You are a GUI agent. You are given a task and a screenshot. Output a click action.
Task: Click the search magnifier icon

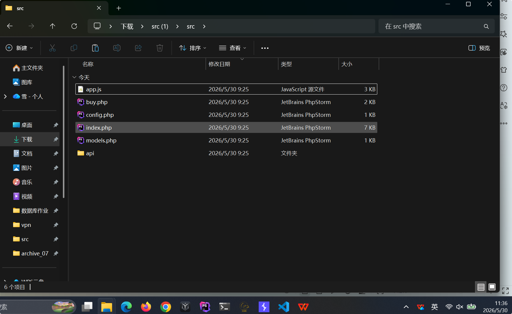click(486, 26)
